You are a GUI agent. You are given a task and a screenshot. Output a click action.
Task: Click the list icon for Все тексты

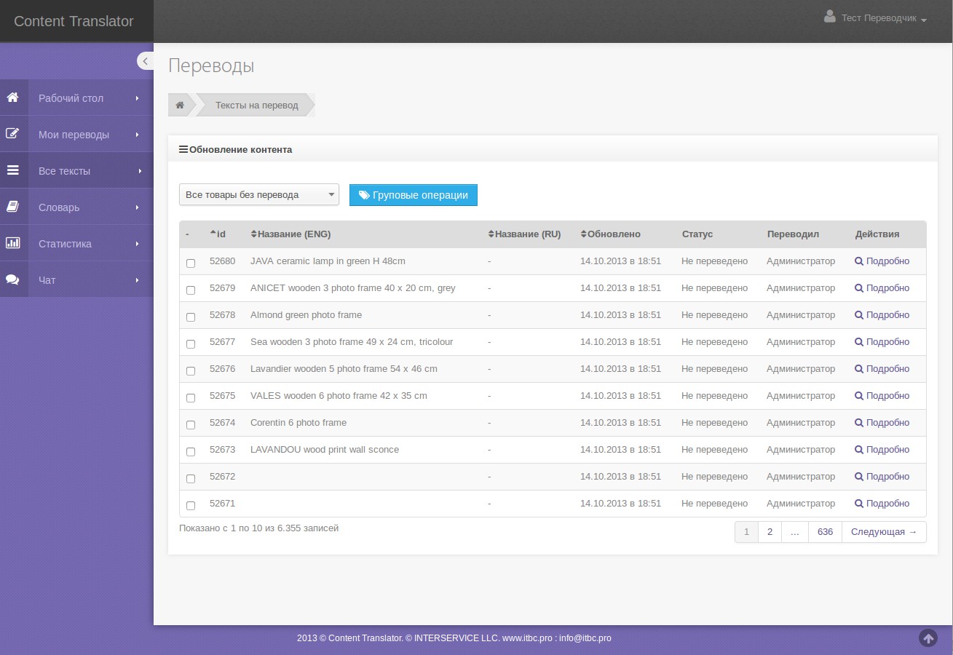tap(12, 170)
